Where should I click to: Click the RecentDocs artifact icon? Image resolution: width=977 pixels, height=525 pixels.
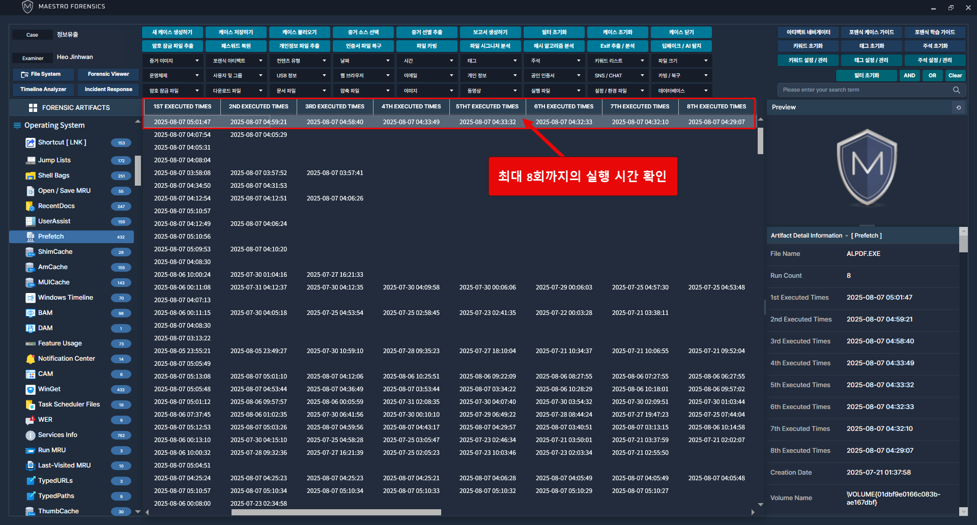coord(31,206)
